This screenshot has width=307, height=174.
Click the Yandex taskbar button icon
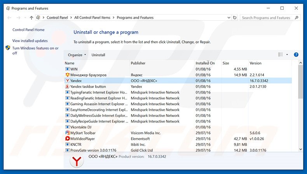pos(67,87)
